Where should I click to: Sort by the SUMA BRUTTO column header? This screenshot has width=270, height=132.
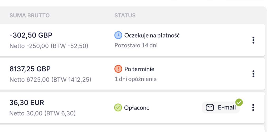pyautogui.click(x=30, y=16)
